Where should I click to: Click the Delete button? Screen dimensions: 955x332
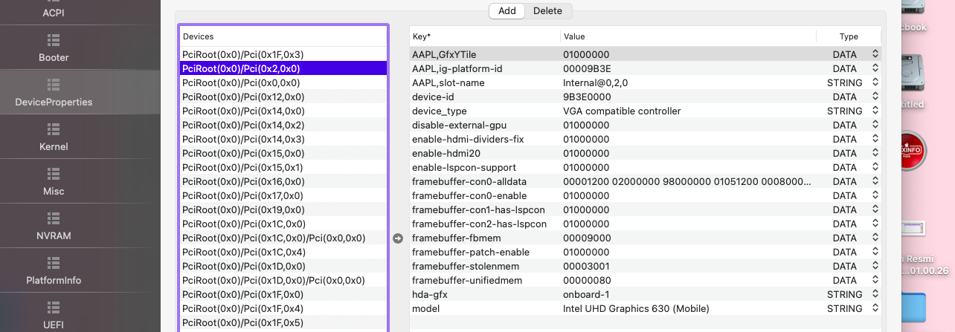click(x=547, y=10)
